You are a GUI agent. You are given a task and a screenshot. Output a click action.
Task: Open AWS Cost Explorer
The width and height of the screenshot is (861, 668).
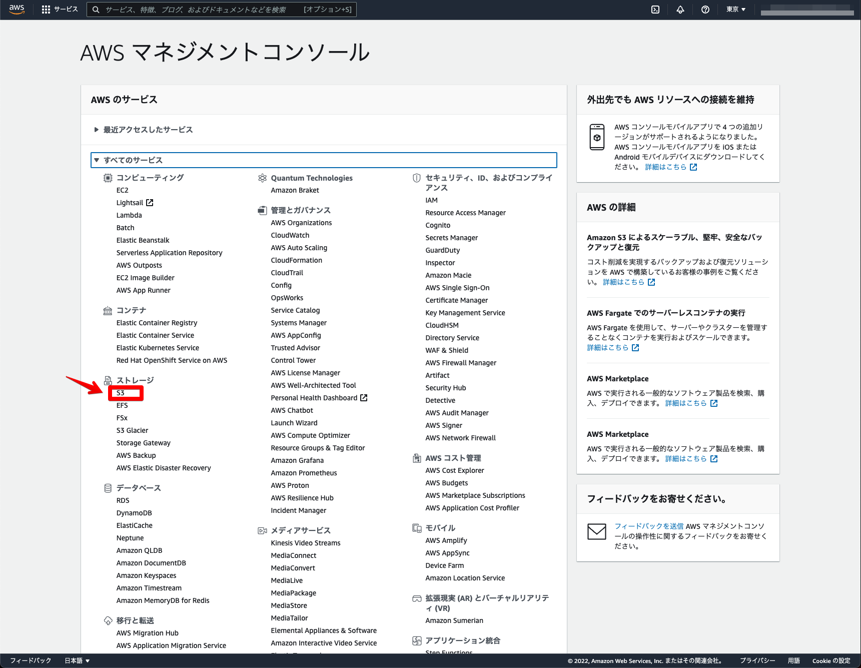click(x=455, y=470)
